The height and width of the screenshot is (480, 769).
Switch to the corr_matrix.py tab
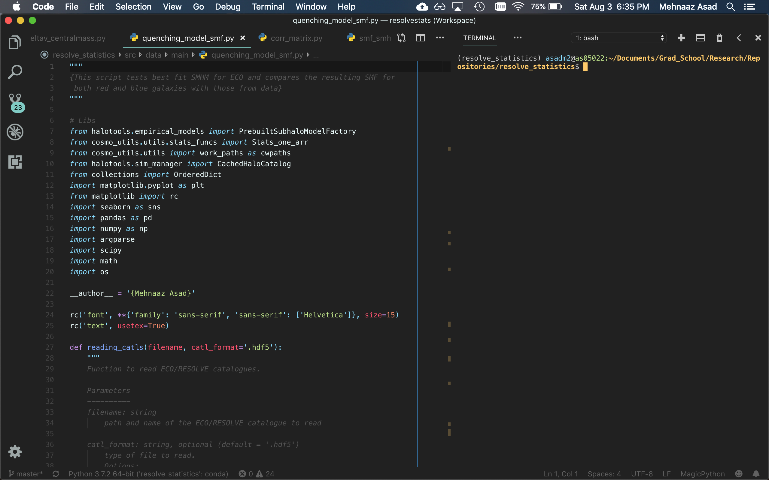(296, 38)
